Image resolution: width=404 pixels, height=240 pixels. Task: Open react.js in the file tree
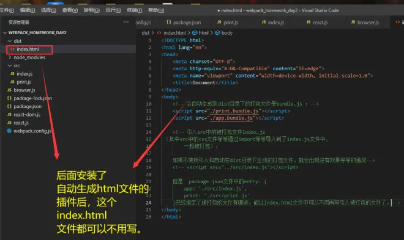[x=21, y=123]
